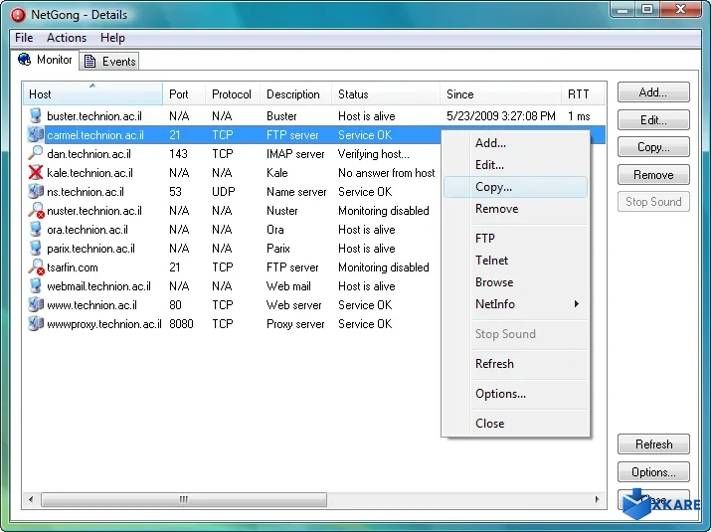Click the NetGong red alert title bar icon
The width and height of the screenshot is (711, 532).
point(18,15)
